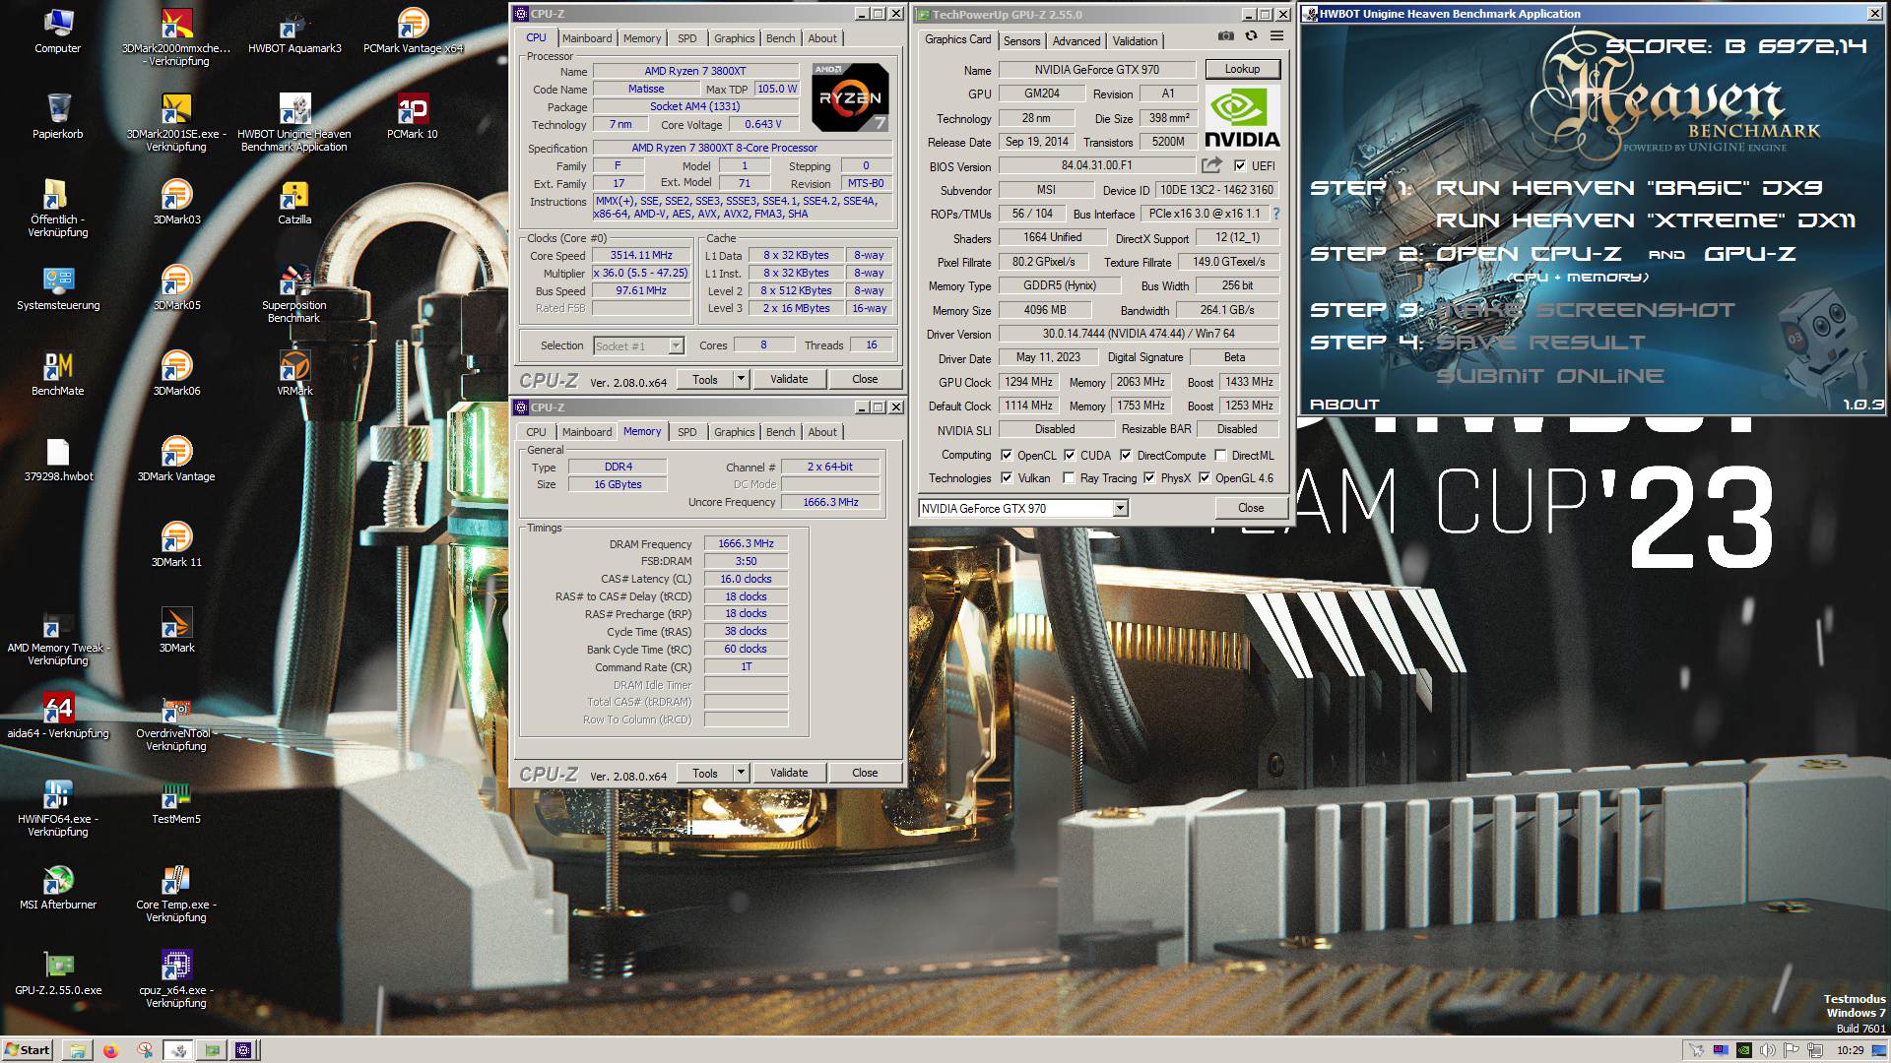Expand GPU selection dropdown NVIDIA GeForce GTX 970
The image size is (1891, 1063).
(x=1120, y=508)
